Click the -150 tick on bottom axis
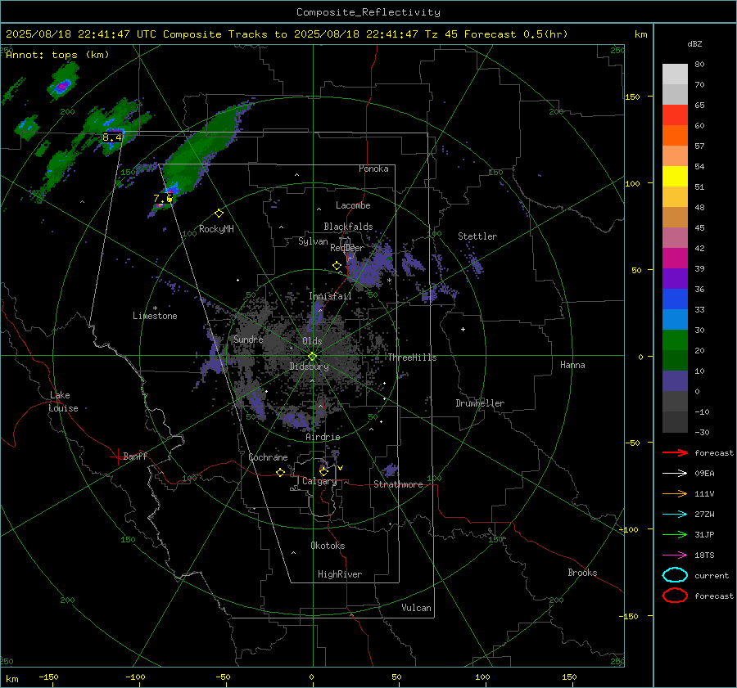The image size is (737, 688). (48, 677)
